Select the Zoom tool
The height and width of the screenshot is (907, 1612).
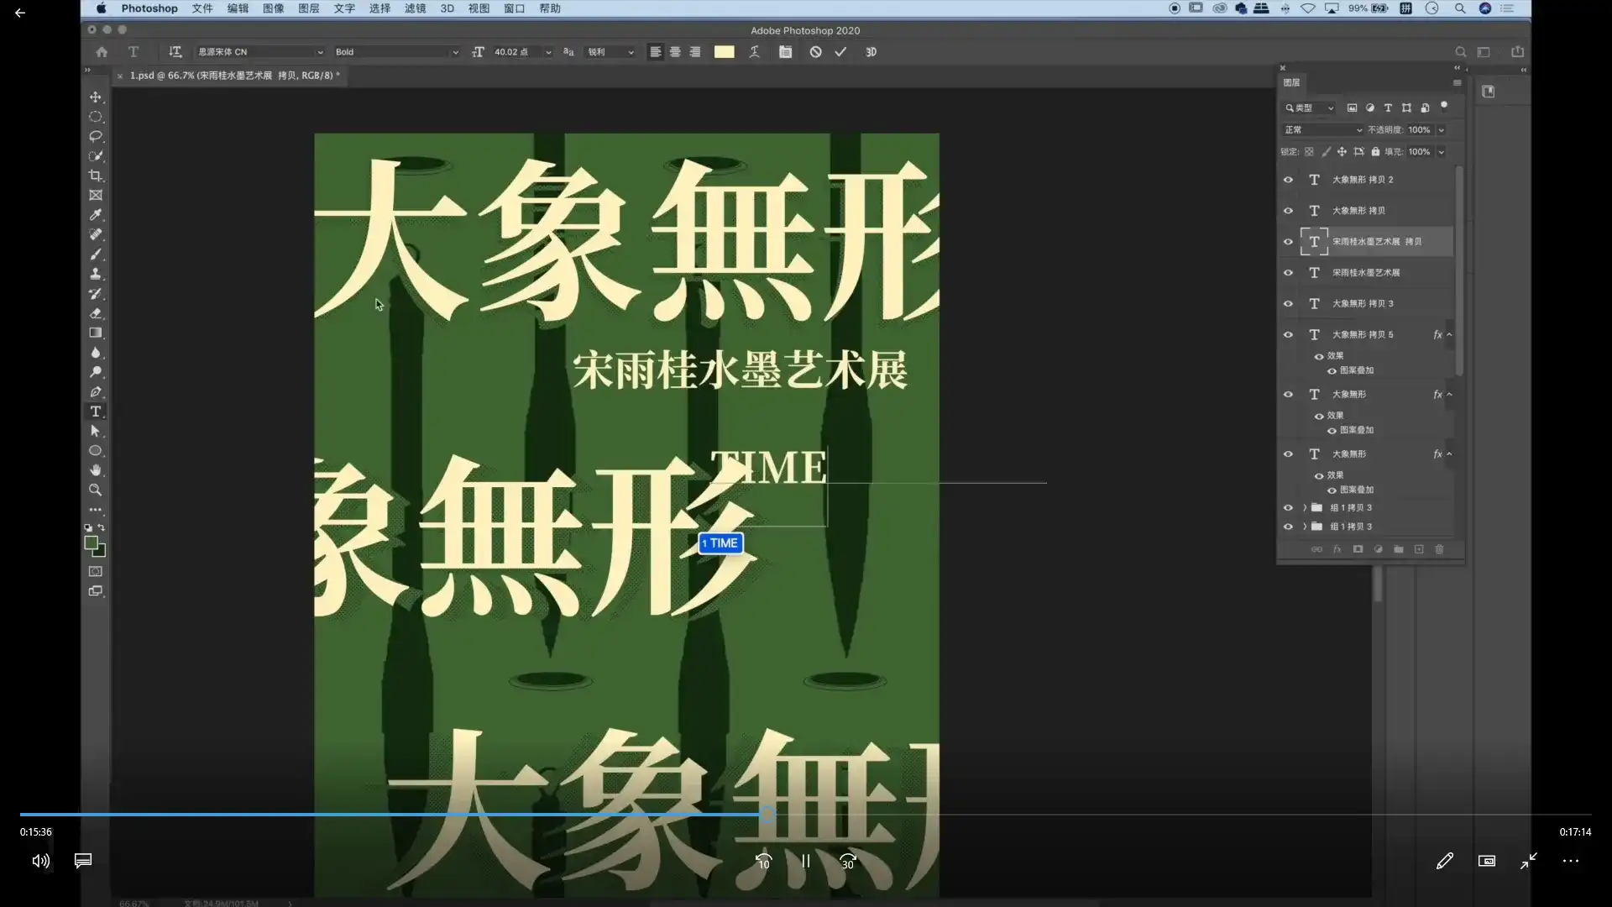click(96, 490)
